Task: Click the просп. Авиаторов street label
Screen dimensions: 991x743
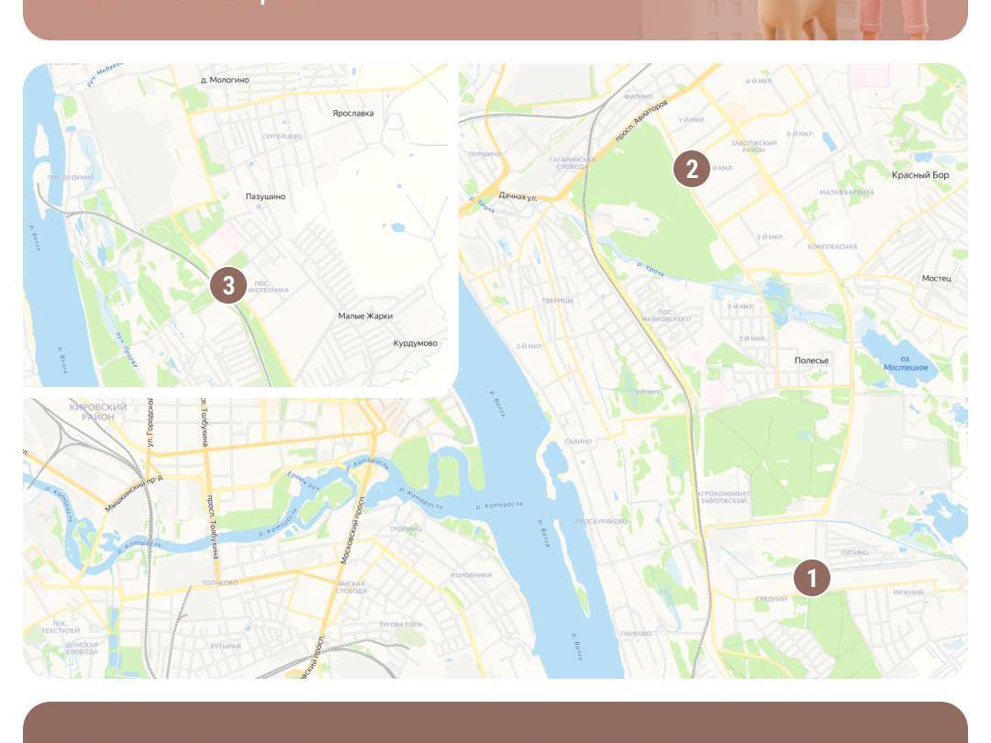Action: 640,120
